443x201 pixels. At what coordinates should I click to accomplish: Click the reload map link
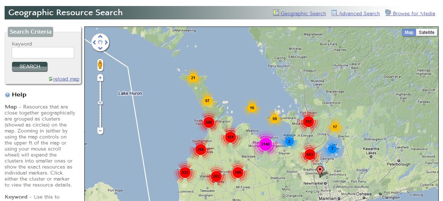pos(66,79)
